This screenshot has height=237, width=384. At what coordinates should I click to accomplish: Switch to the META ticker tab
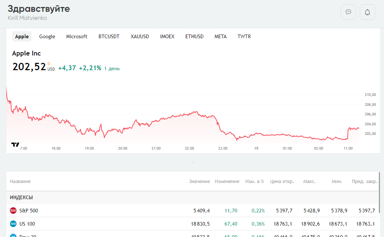point(220,36)
